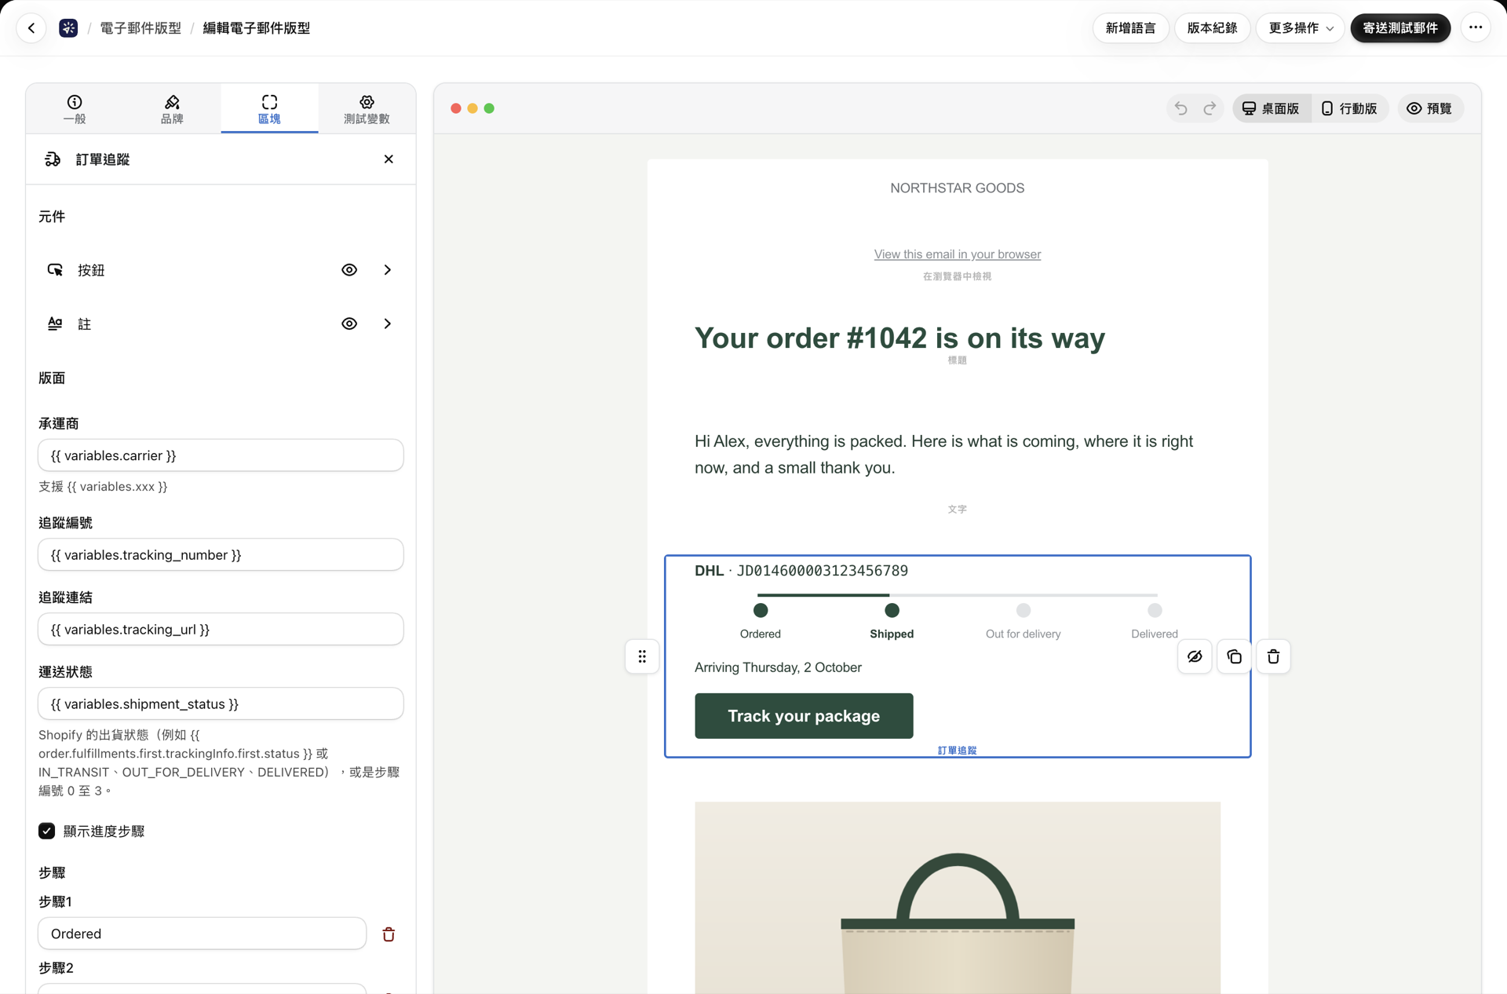The height and width of the screenshot is (994, 1507).
Task: Switch preview to 桌面版 mode
Action: pos(1271,108)
